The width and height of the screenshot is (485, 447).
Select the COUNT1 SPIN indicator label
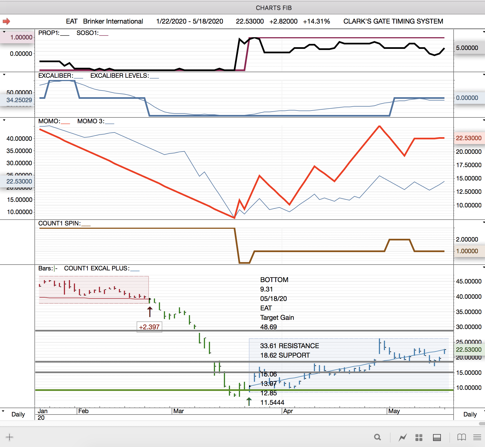[59, 223]
